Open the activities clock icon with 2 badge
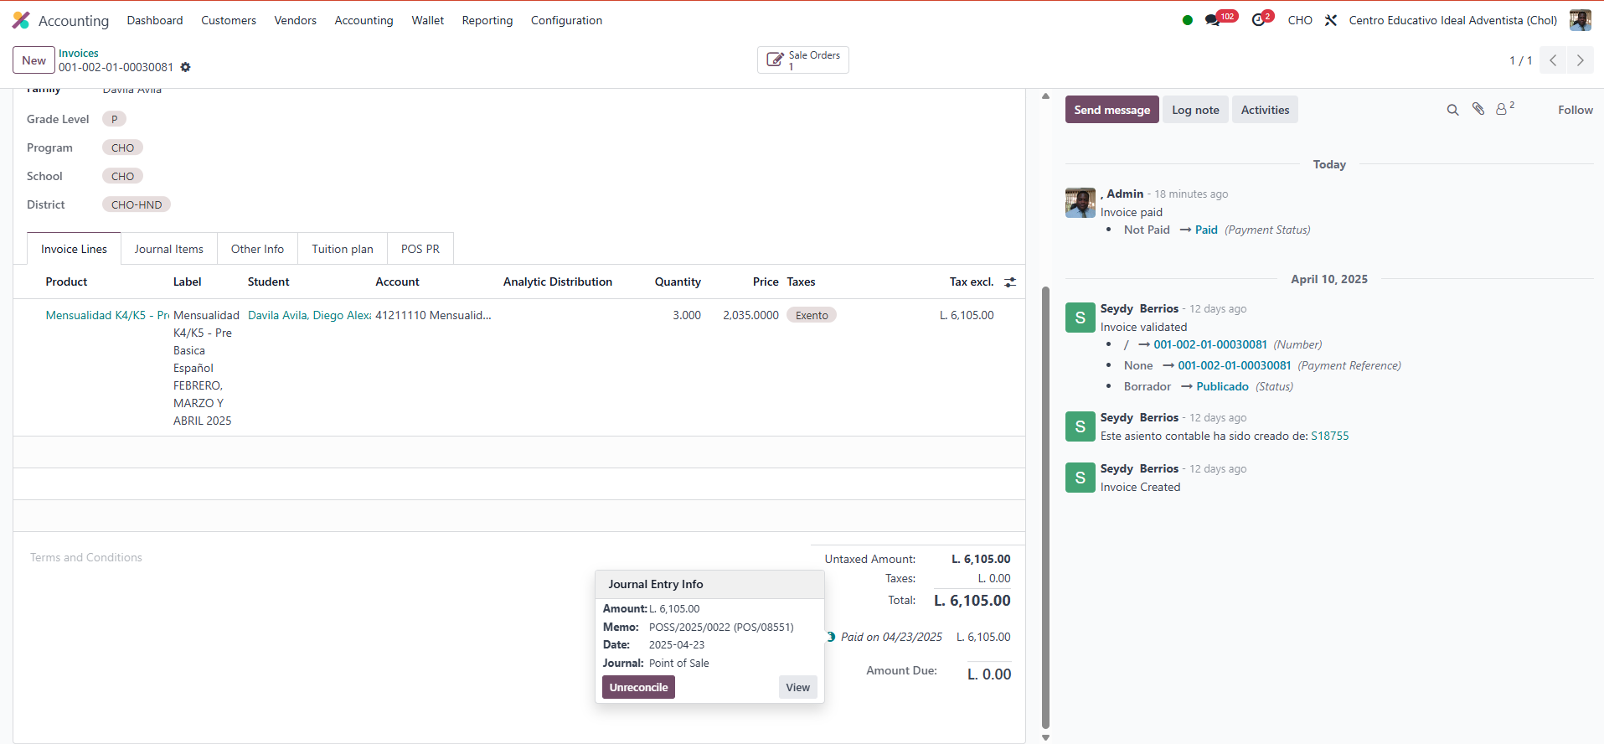Viewport: 1604px width, 744px height. pyautogui.click(x=1258, y=20)
